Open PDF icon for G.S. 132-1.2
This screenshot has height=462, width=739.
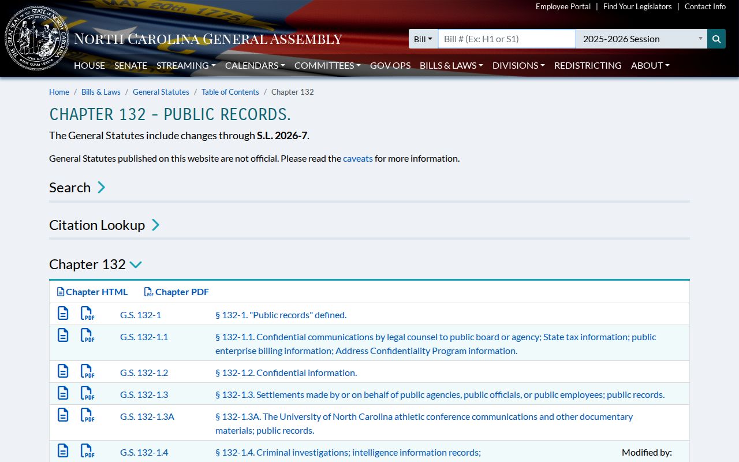87,371
